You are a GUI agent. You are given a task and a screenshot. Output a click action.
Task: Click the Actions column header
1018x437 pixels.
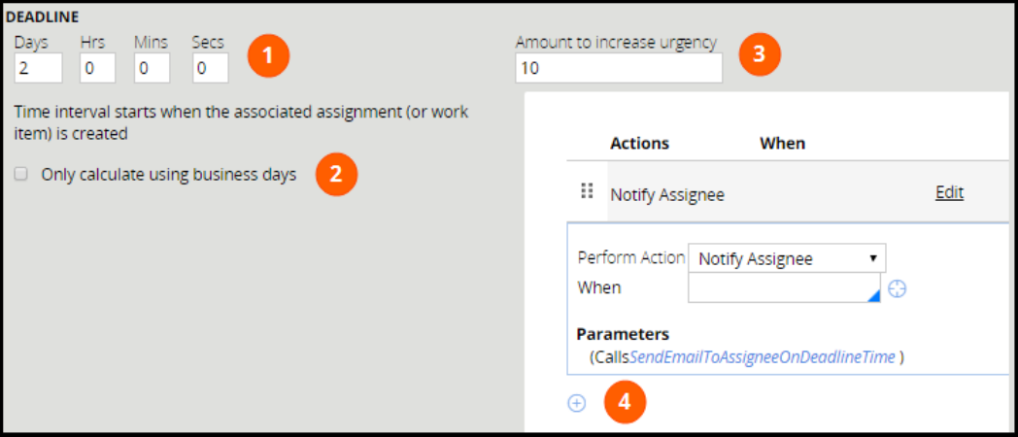pos(639,143)
